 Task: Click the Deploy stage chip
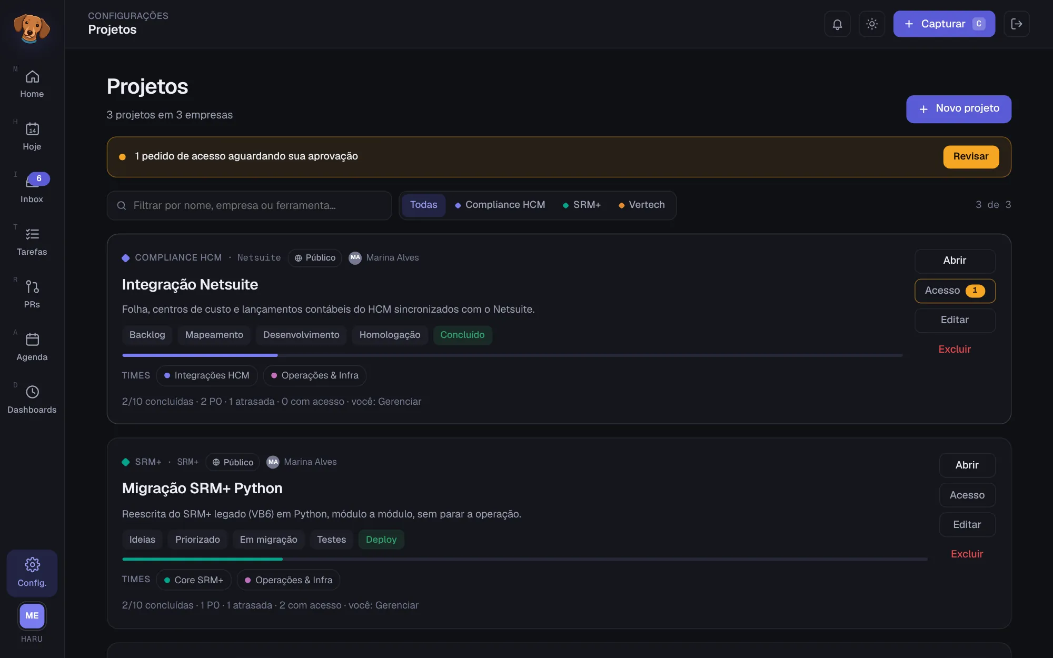pos(381,540)
